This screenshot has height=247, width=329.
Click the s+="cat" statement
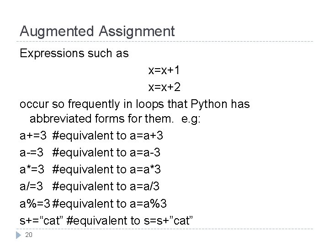[x=42, y=220]
